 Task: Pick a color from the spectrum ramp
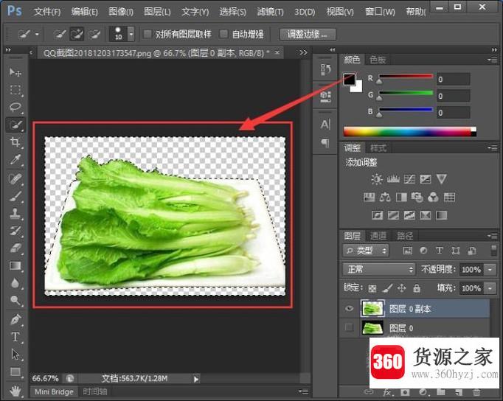click(409, 131)
